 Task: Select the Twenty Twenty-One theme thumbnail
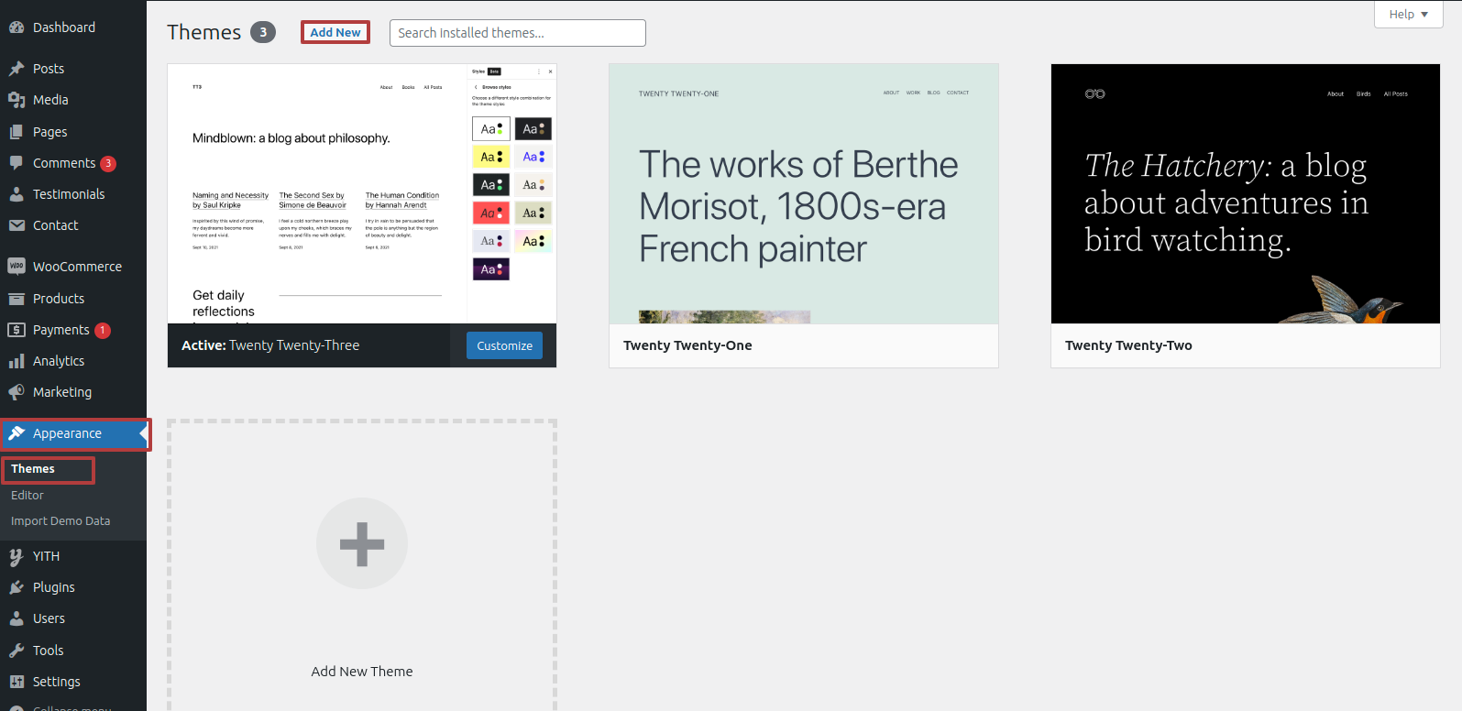click(803, 193)
